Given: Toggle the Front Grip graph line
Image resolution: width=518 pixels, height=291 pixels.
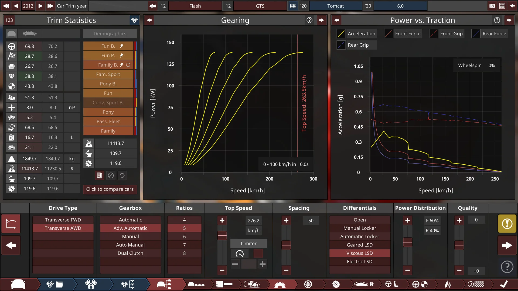Looking at the screenshot, I should [434, 34].
